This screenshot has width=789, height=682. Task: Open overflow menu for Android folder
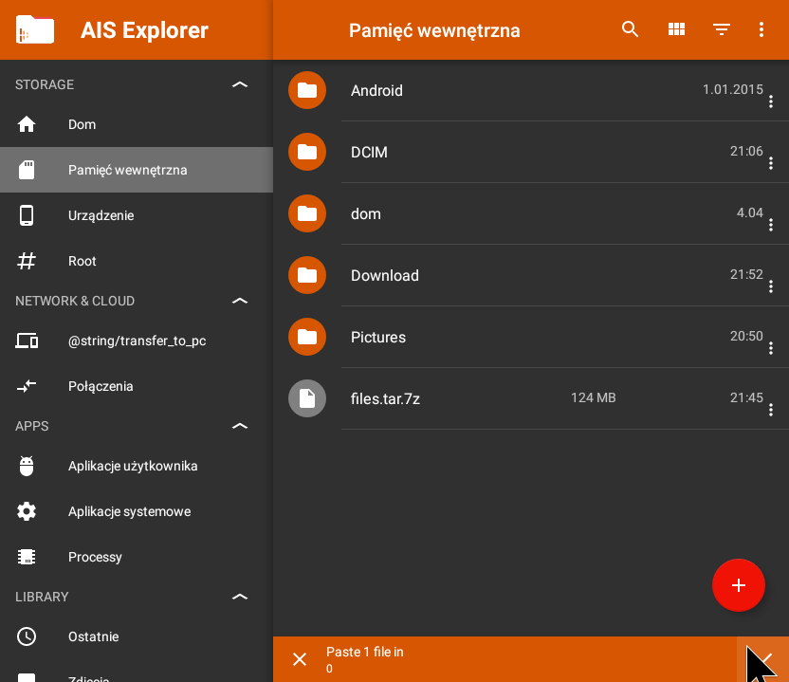[771, 101]
